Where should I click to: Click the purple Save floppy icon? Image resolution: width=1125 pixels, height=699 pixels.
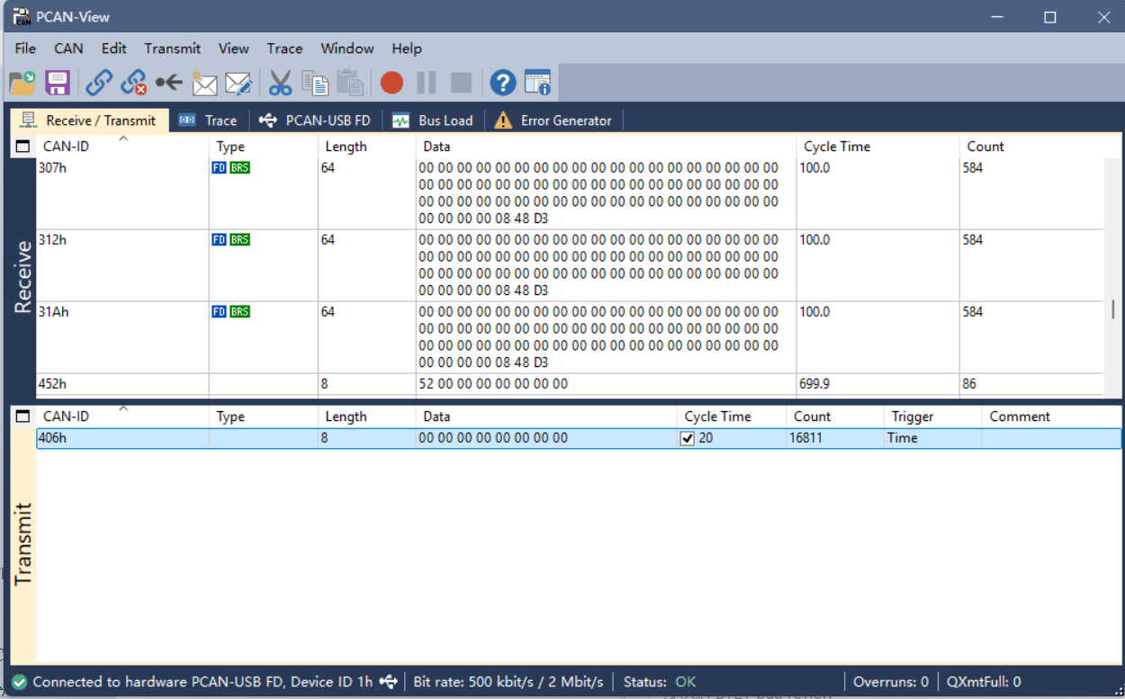point(58,84)
